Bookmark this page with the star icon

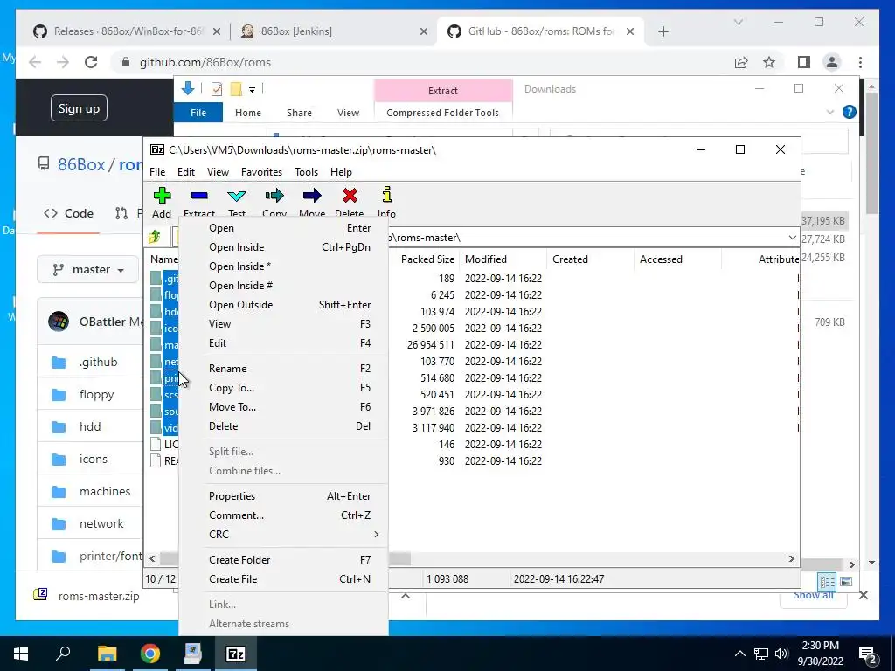(x=769, y=62)
